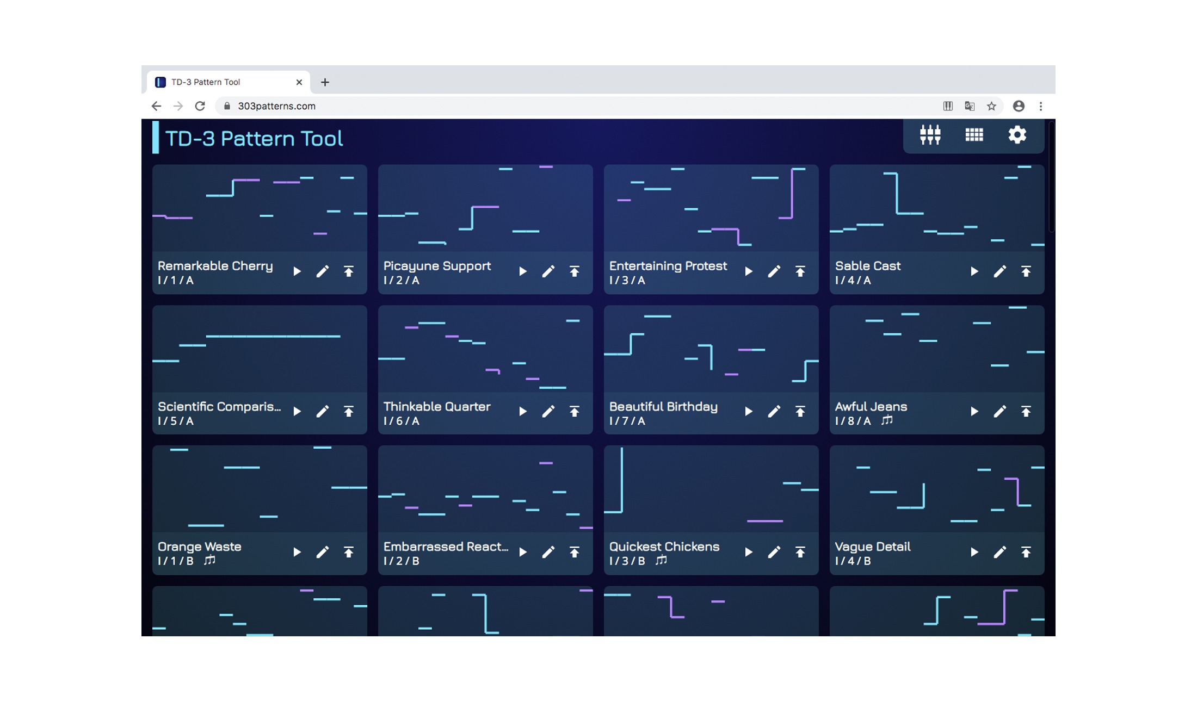
Task: Play the Sable Cast pattern
Action: tap(974, 271)
